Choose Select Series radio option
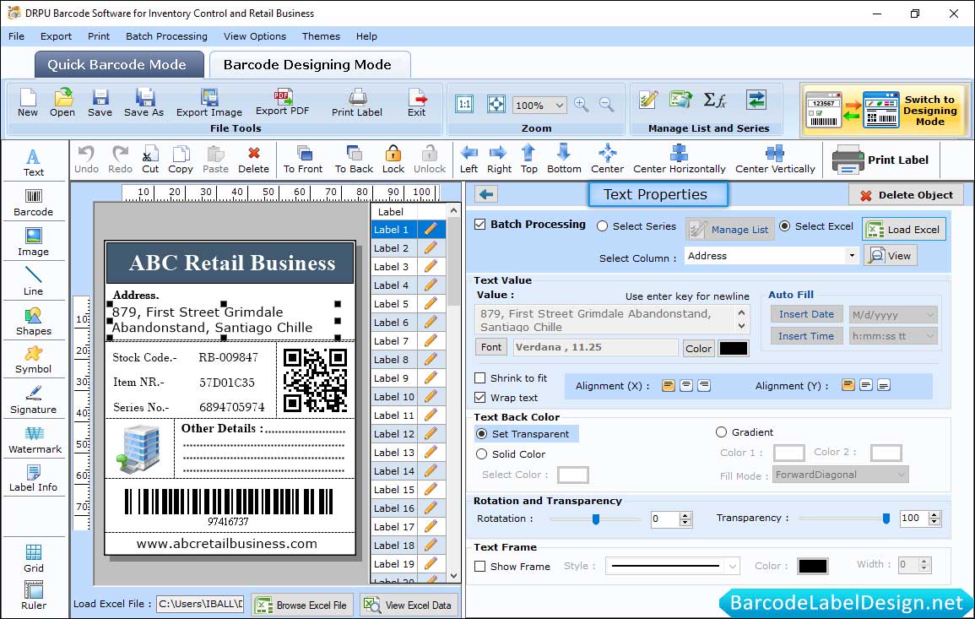This screenshot has height=619, width=975. coord(602,225)
